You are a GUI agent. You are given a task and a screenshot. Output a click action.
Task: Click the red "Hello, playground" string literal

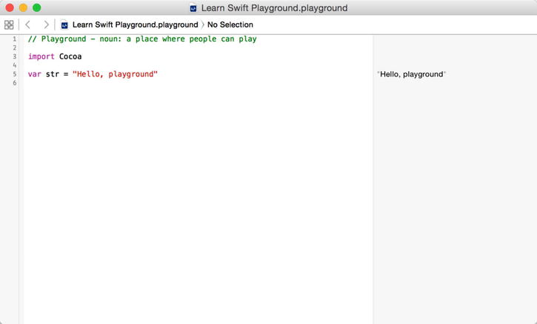click(115, 74)
